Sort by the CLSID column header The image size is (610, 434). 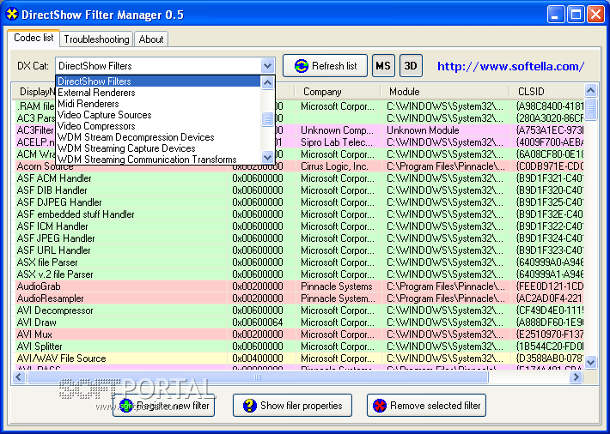[x=547, y=92]
